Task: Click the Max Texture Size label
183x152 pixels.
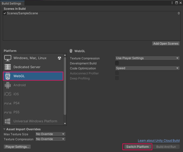Action: point(16,134)
